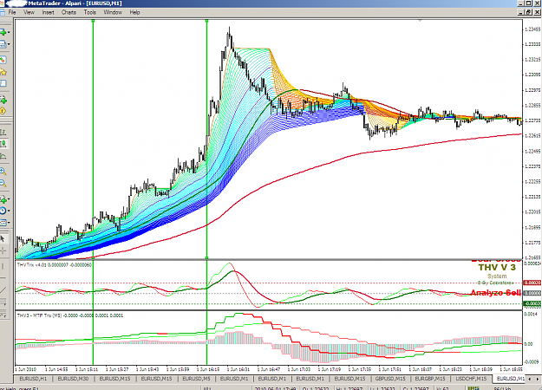This screenshot has width=542, height=390.
Task: Open the Help menu
Action: [x=134, y=12]
